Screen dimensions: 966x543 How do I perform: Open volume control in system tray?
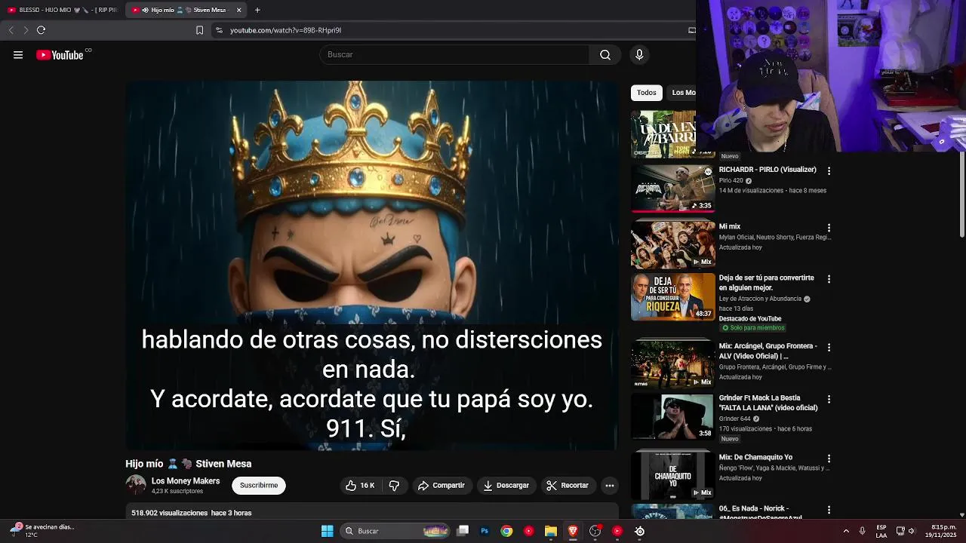tap(912, 531)
